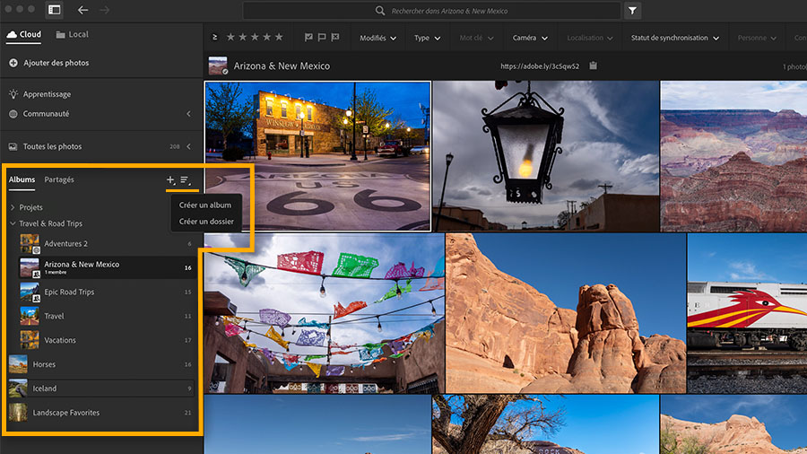Click the Ajouter des photos plus icon

tap(13, 63)
